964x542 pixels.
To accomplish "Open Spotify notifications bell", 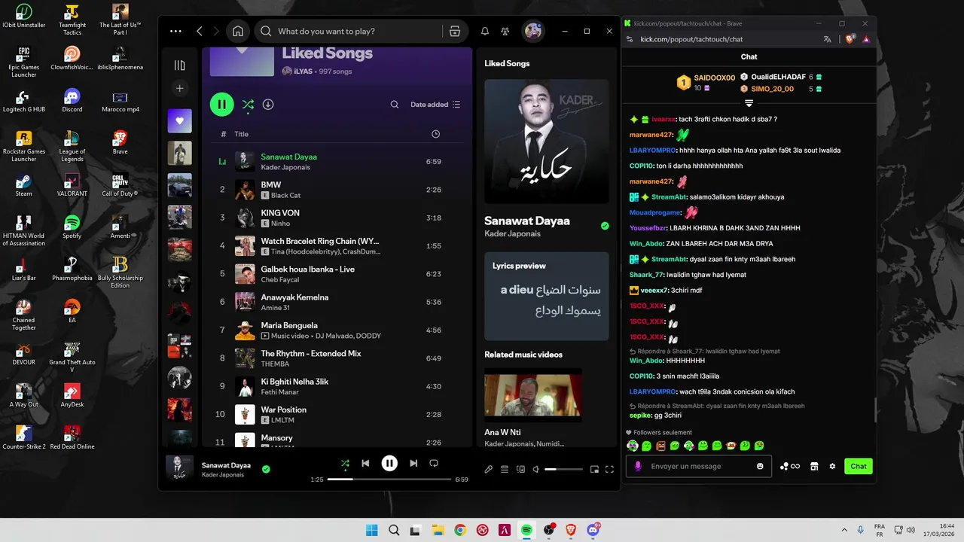I will click(485, 31).
